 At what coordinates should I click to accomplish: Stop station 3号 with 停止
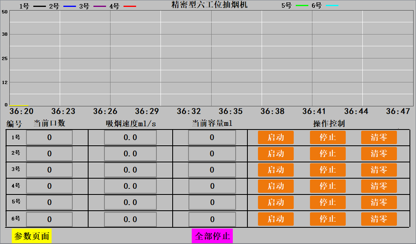tap(328, 170)
